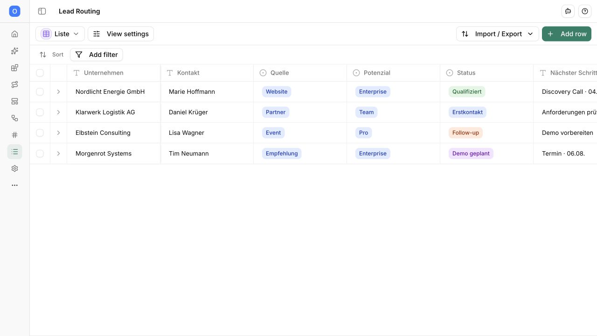
Task: Click the Nächster Schritt column header
Action: tap(565, 73)
